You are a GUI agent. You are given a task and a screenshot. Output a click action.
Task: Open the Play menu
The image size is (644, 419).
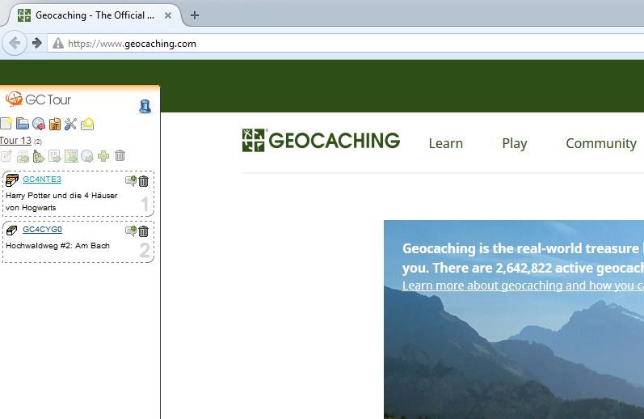coord(514,143)
